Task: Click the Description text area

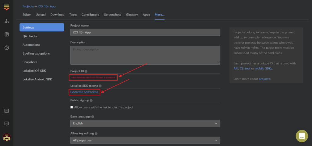Action: click(x=145, y=55)
